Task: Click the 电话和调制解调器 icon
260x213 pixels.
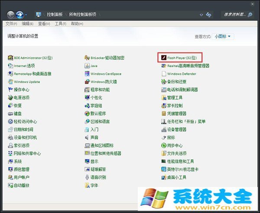Action: tap(164, 90)
